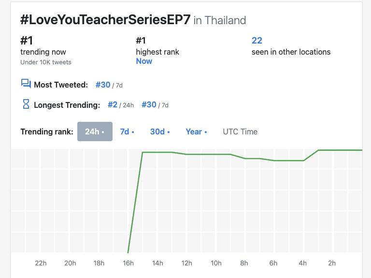Image resolution: width=371 pixels, height=278 pixels.
Task: Click the #LoveYouTeacherSeriesEP7 hashtag title
Action: pos(105,20)
